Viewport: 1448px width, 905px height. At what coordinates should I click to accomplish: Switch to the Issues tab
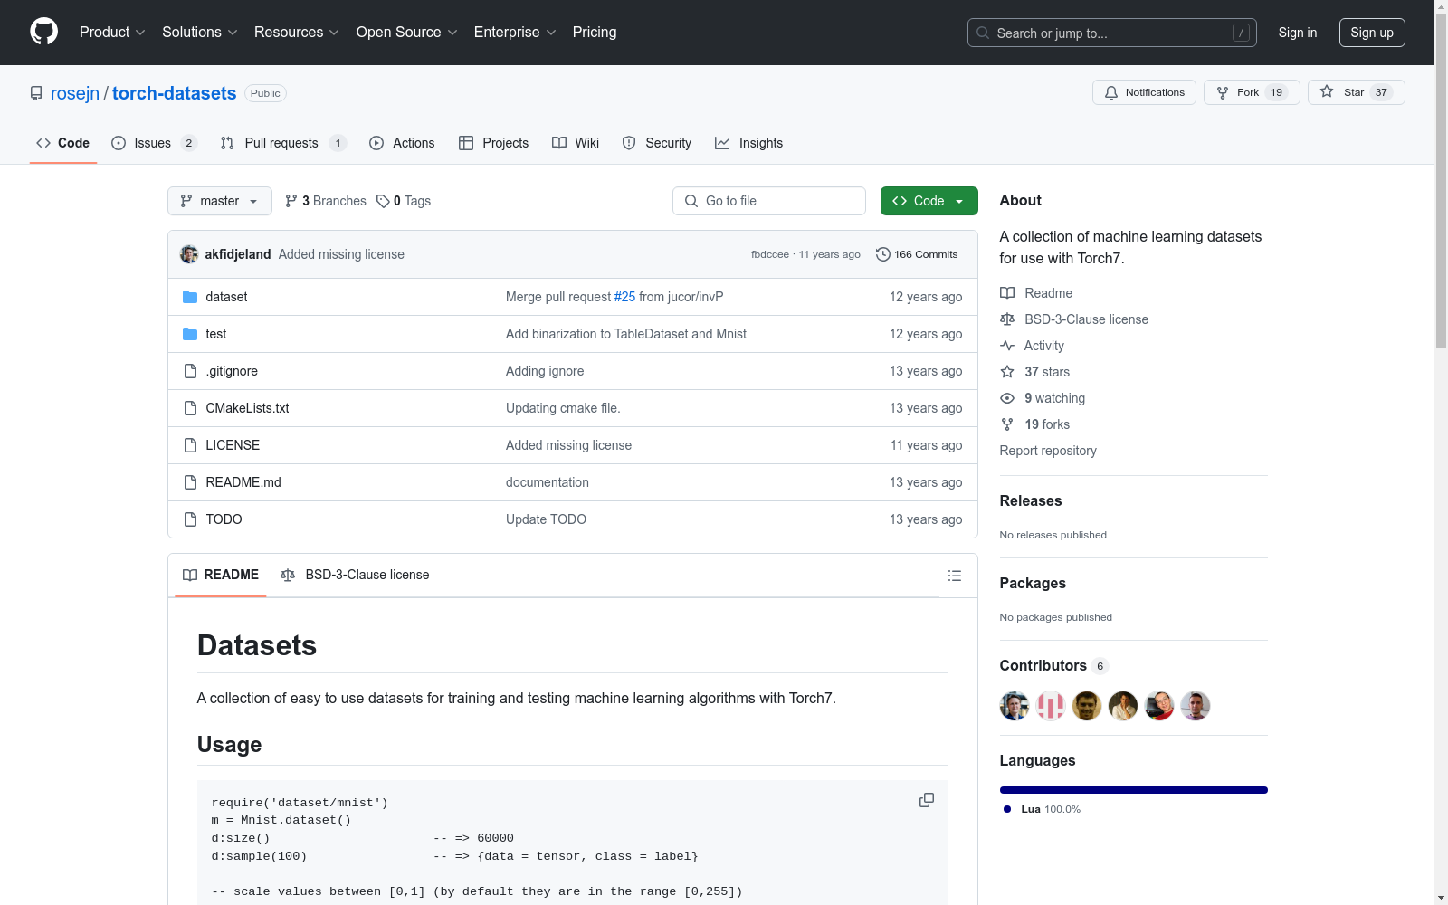pyautogui.click(x=154, y=143)
